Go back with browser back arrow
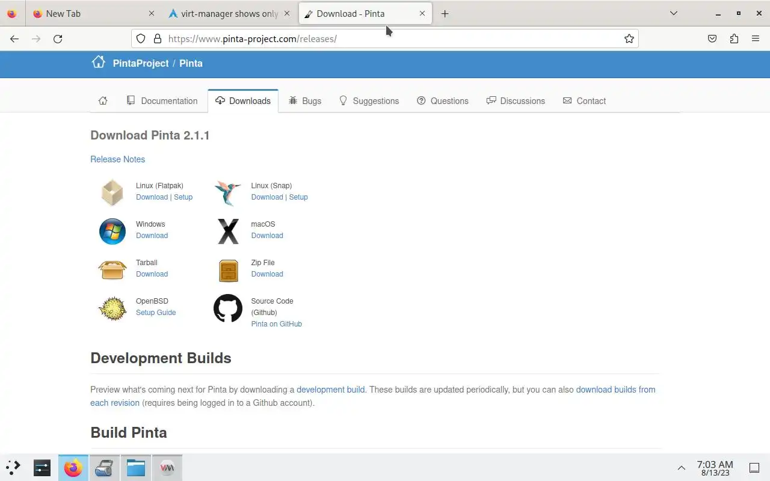Image resolution: width=770 pixels, height=481 pixels. pos(14,38)
